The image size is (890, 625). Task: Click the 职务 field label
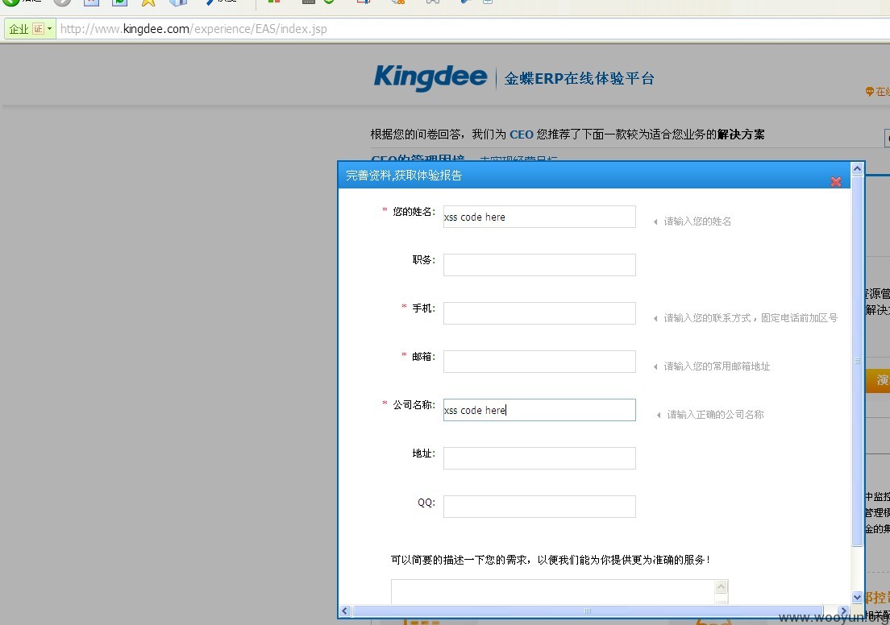point(423,260)
